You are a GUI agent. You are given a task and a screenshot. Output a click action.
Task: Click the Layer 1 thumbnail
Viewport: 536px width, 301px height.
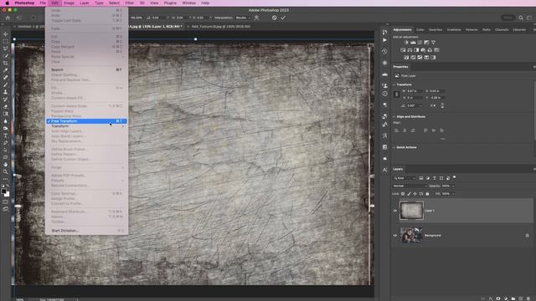[411, 211]
